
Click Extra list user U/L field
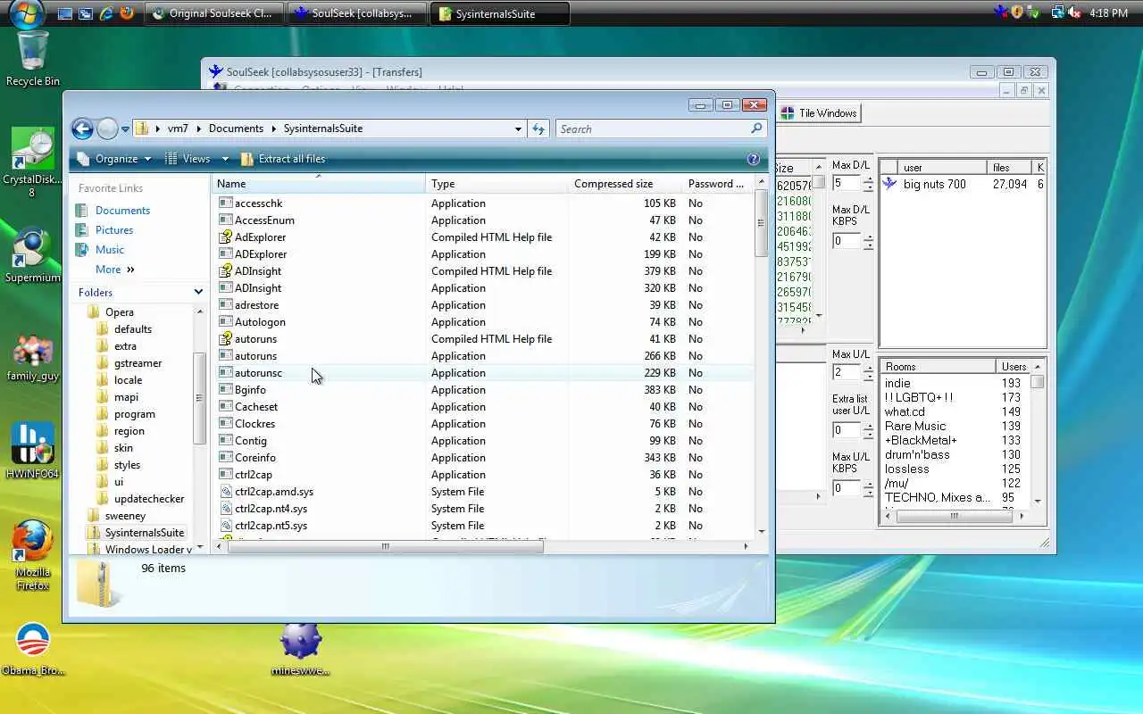pos(847,430)
